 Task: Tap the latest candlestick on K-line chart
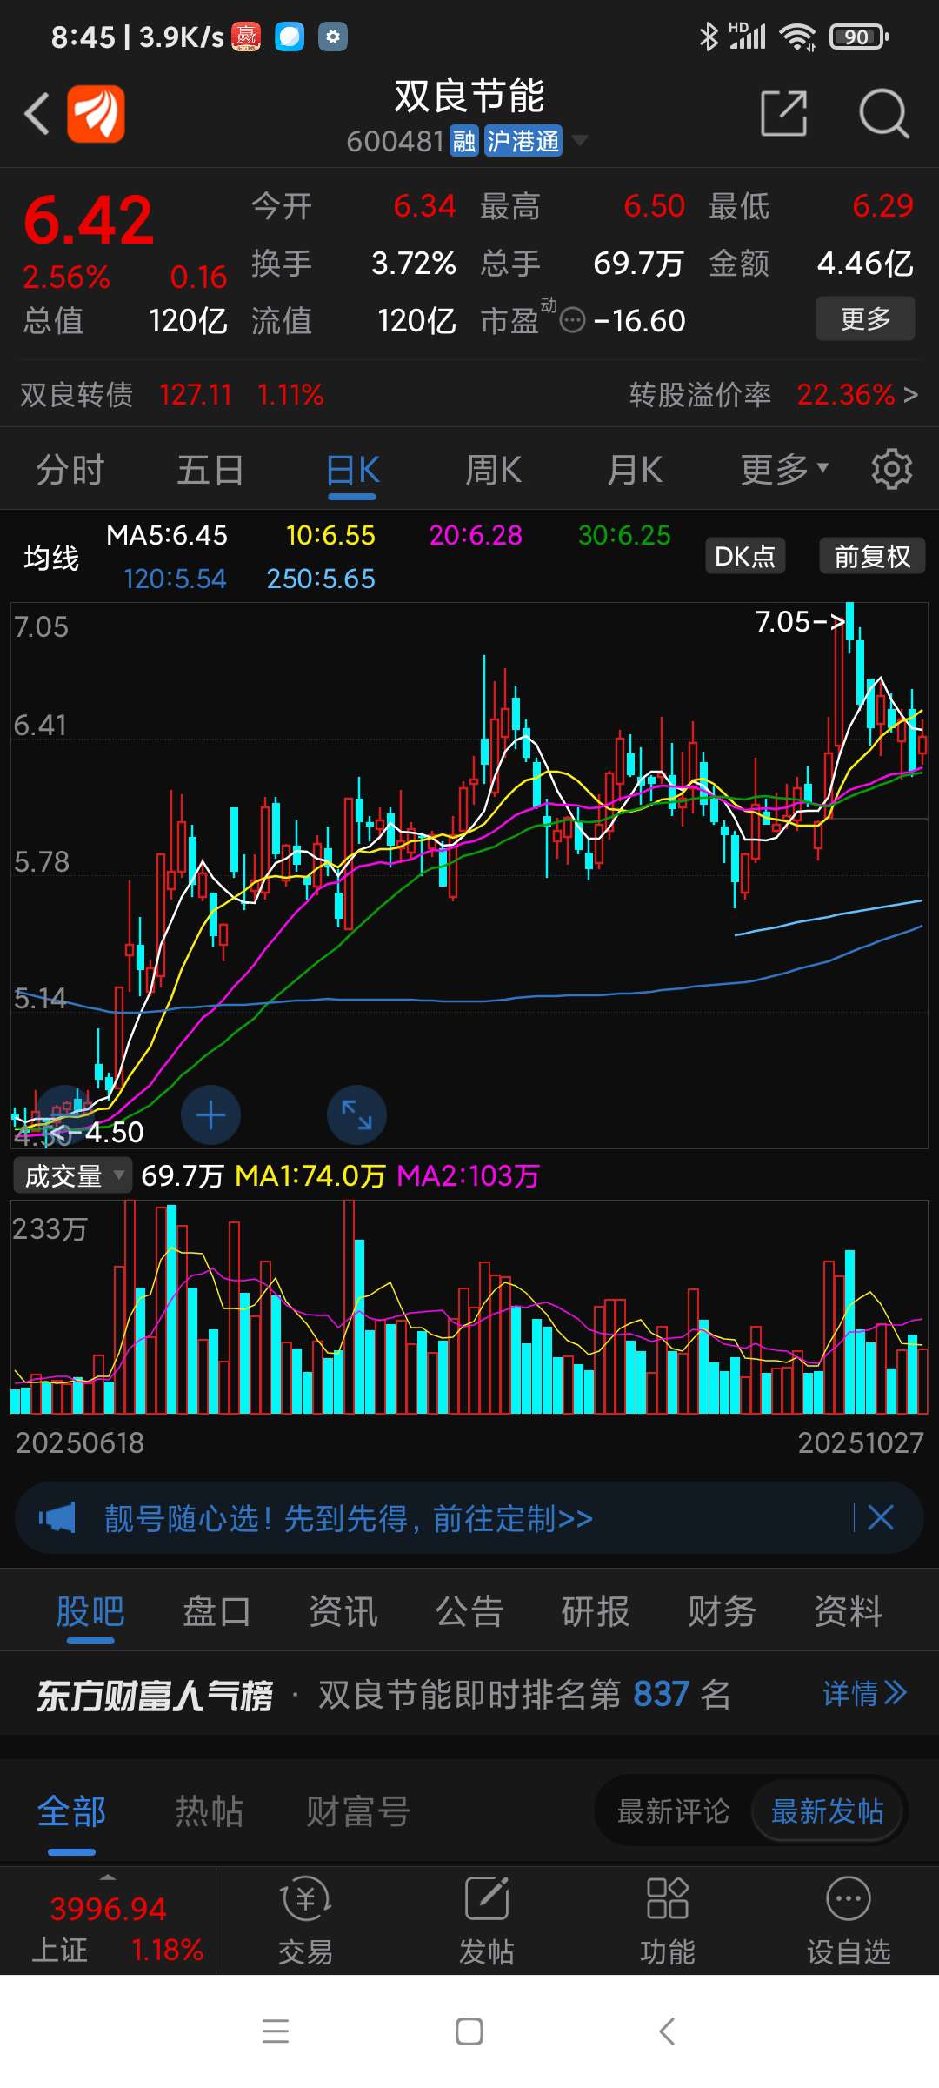click(922, 745)
